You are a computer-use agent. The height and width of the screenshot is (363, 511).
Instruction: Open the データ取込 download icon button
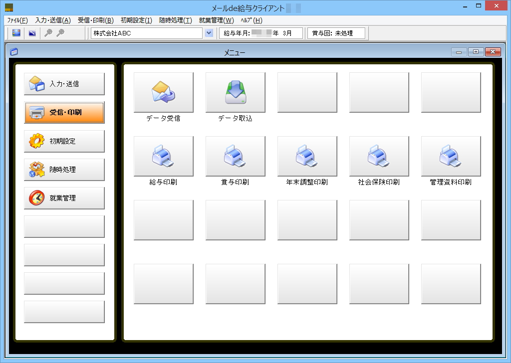click(236, 92)
